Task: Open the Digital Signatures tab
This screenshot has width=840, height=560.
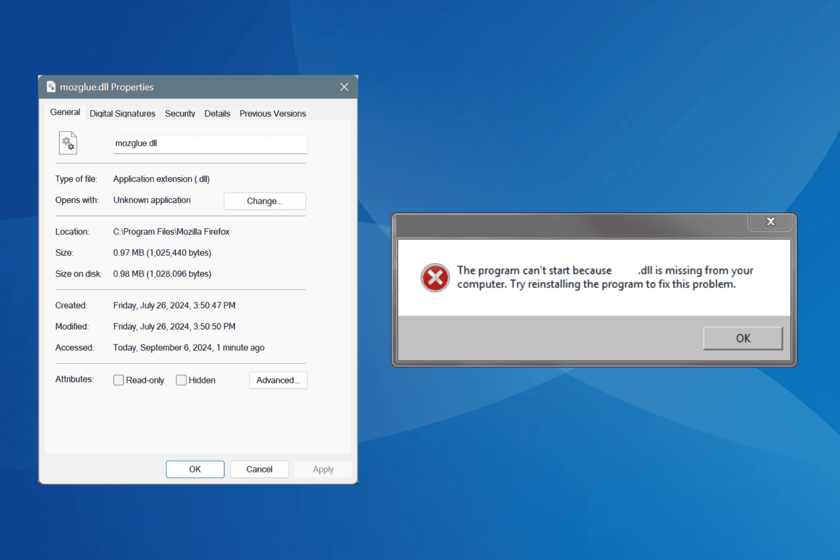Action: coord(122,114)
